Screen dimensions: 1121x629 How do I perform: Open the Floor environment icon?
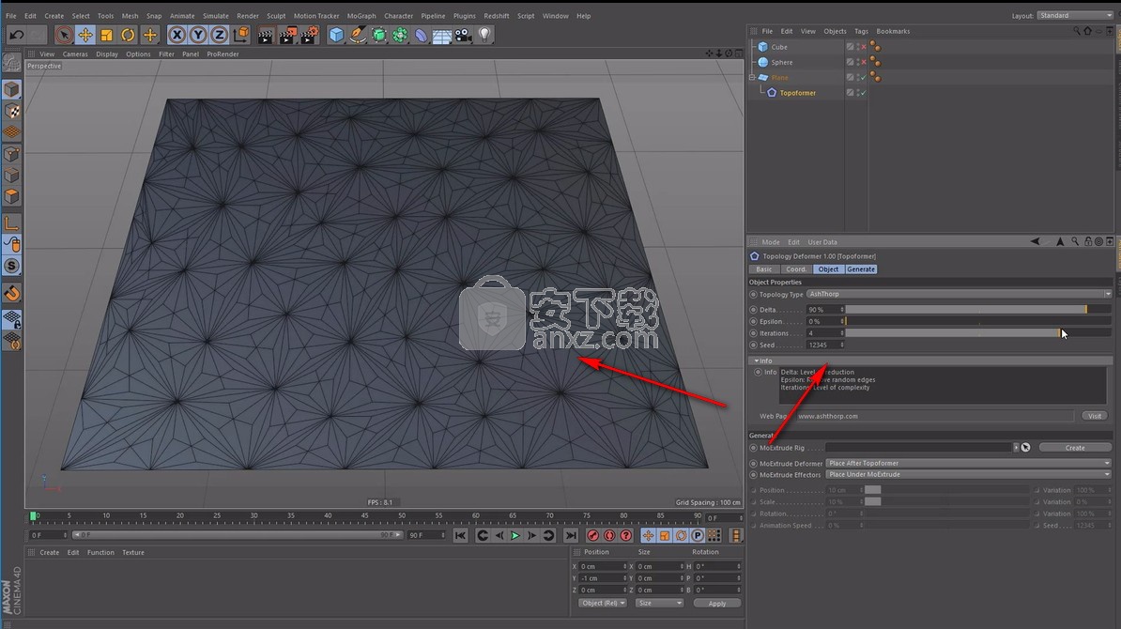[442, 35]
